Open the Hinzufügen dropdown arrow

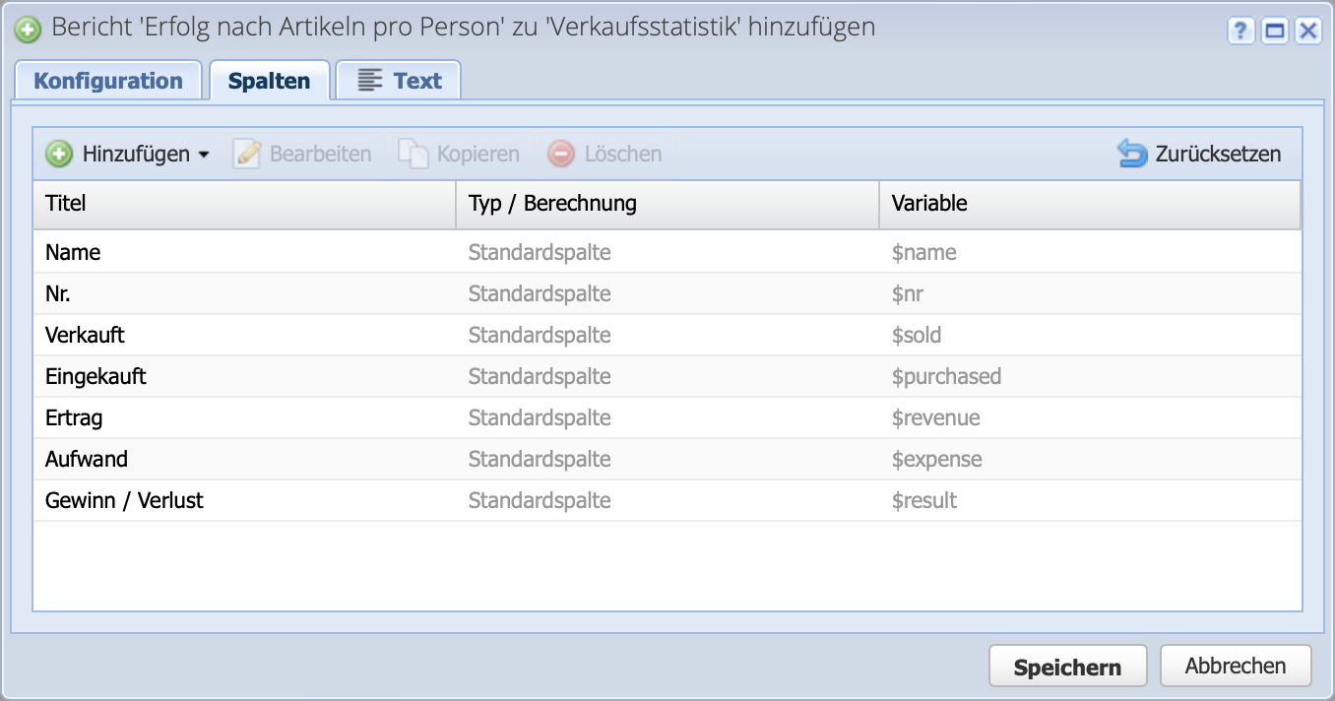point(203,154)
